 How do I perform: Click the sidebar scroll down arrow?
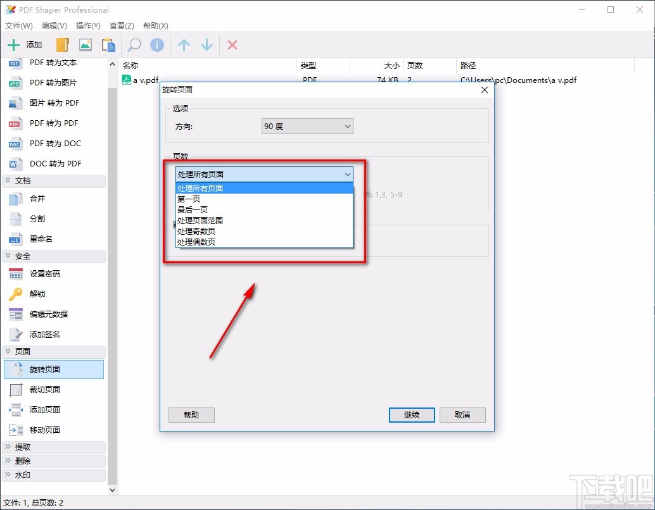112,490
